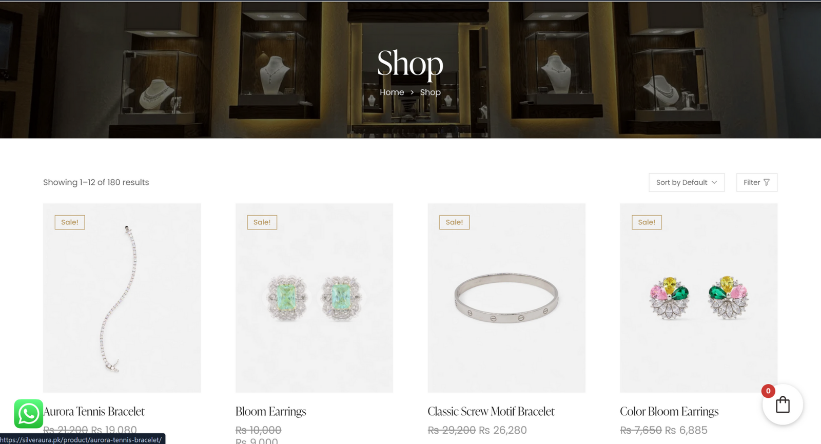
Task: Click Sale! badge on Classic Screw Bracelet
Action: pyautogui.click(x=454, y=222)
